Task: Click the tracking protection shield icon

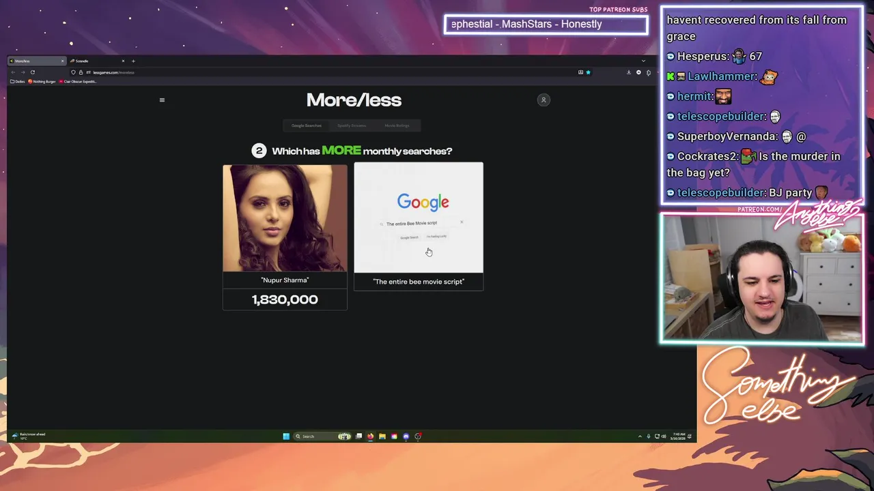Action: pos(73,72)
